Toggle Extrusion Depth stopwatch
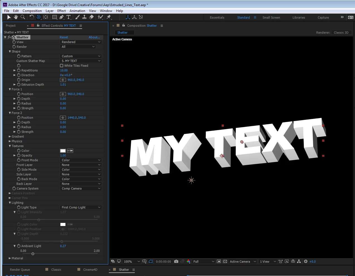This screenshot has width=355, height=276. (19, 84)
